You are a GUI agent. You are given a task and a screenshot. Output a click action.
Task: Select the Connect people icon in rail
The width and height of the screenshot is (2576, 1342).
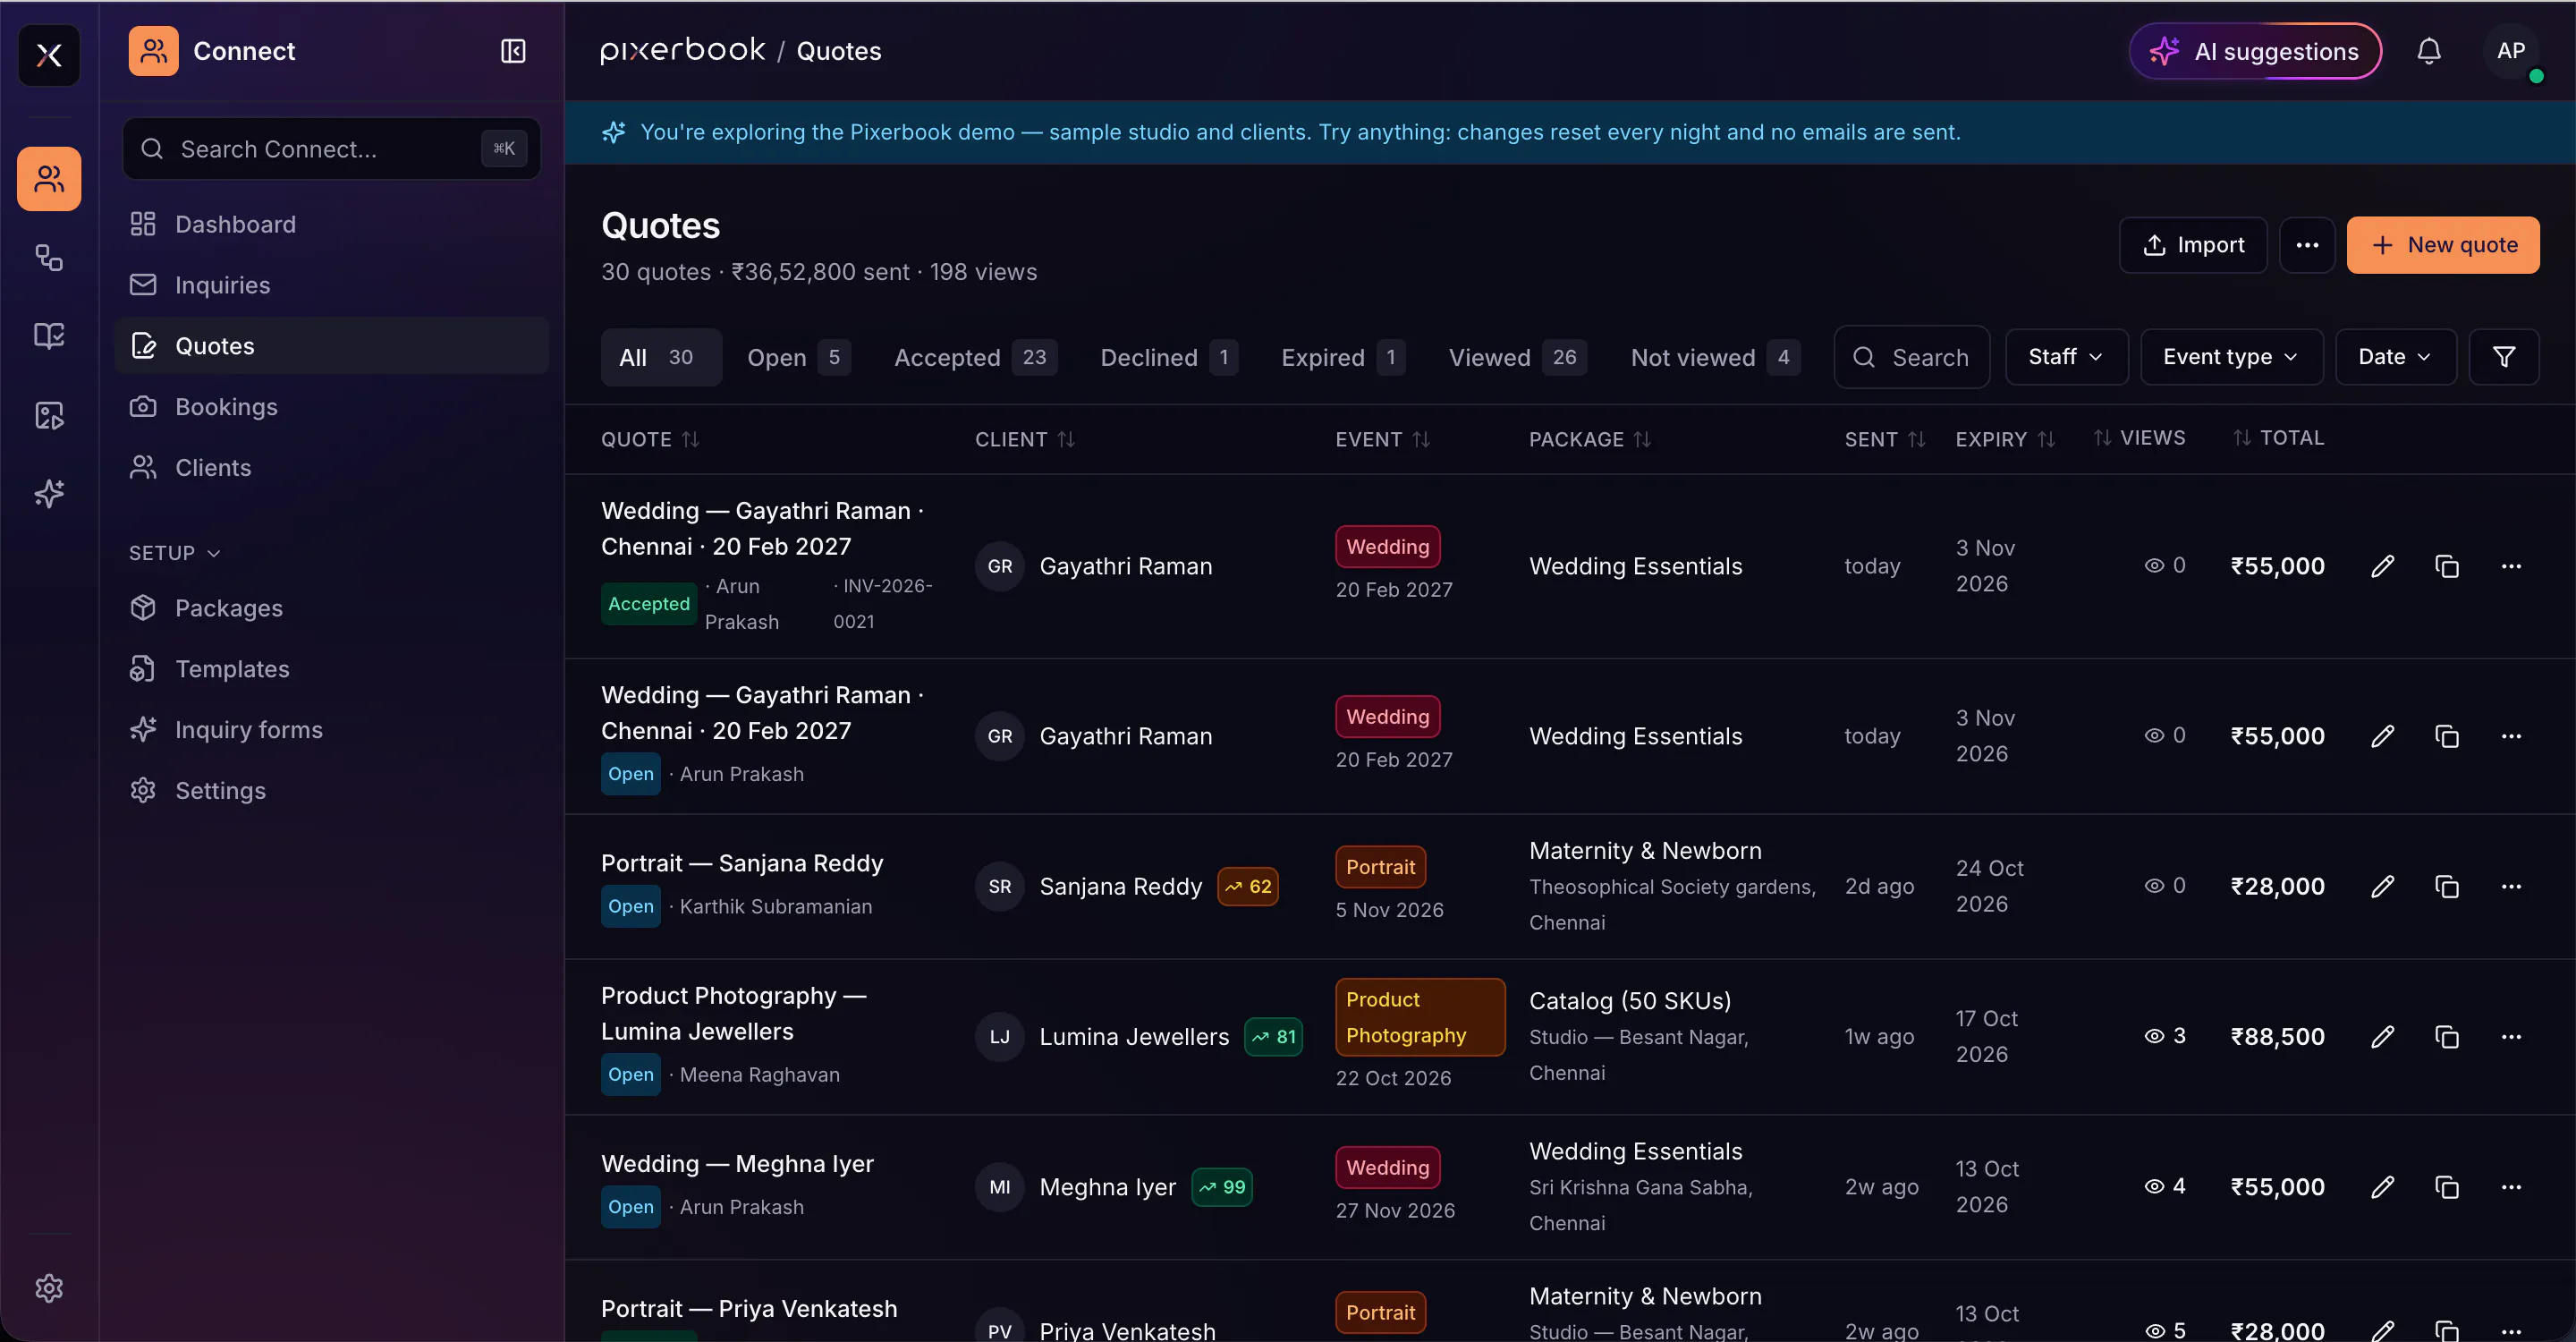(49, 179)
